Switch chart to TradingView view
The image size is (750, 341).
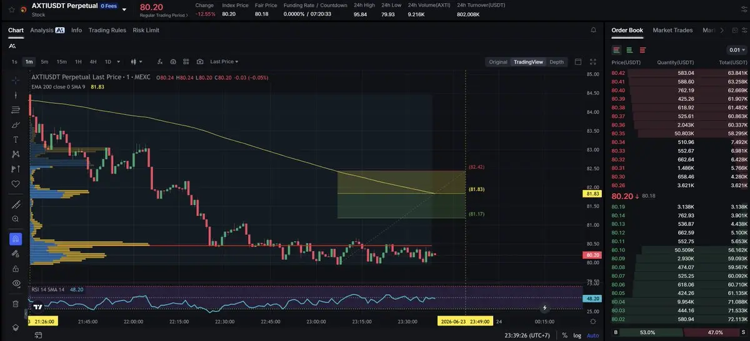[x=528, y=62]
